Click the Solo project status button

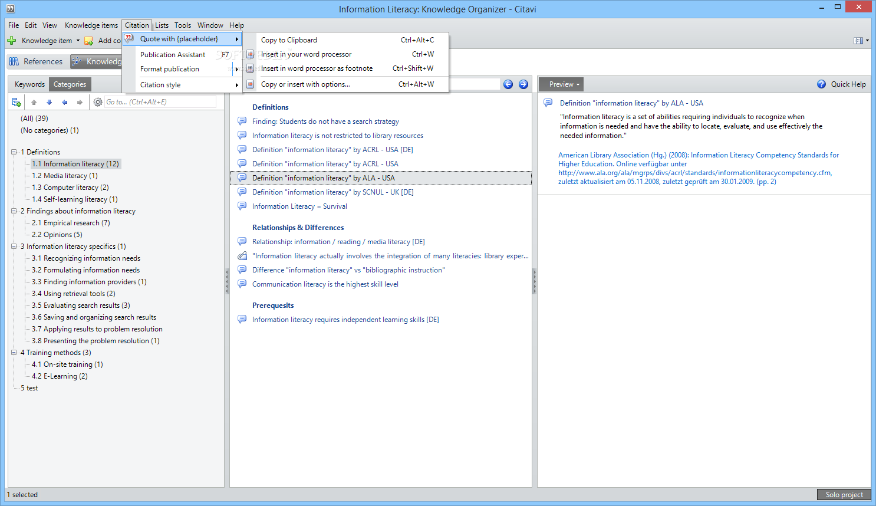(844, 495)
